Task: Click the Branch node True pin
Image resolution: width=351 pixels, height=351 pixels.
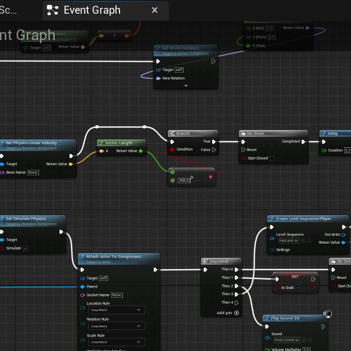Action: coord(214,142)
